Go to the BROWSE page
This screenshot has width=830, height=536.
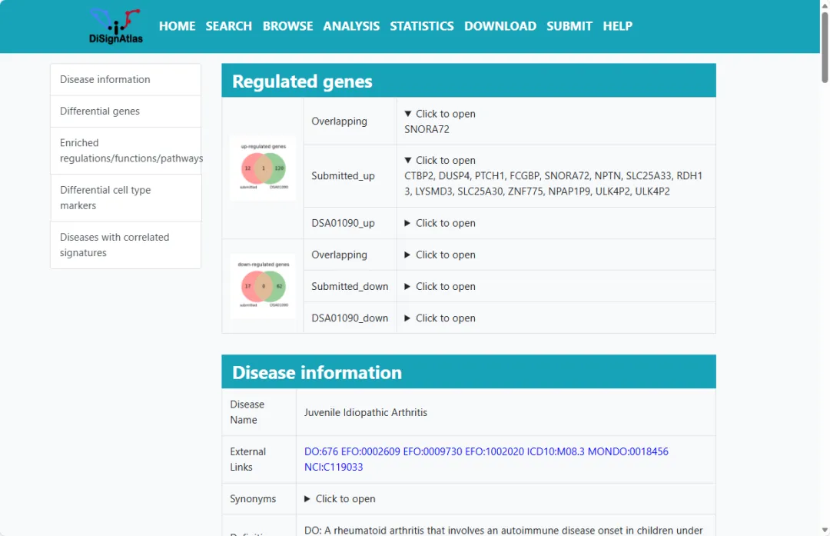[x=287, y=26]
